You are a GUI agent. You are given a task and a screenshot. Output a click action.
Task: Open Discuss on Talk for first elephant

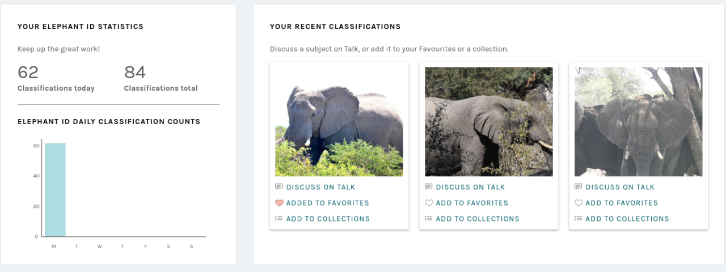[320, 187]
